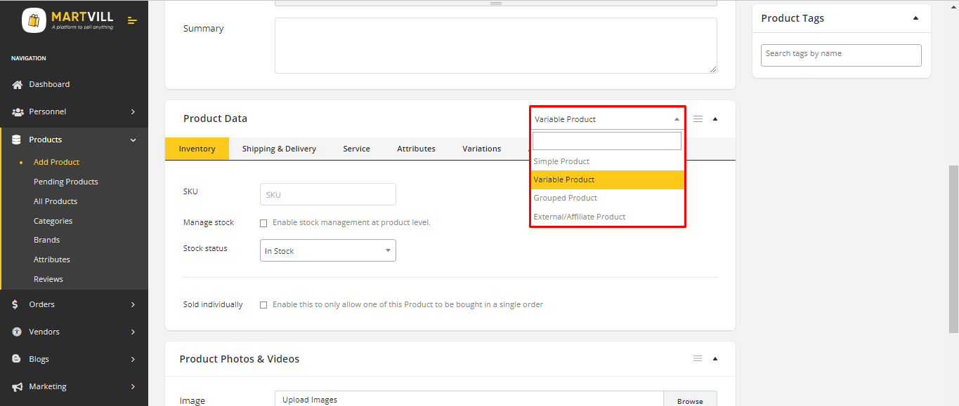Collapse the Product Tags panel
The image size is (959, 406).
pyautogui.click(x=915, y=18)
